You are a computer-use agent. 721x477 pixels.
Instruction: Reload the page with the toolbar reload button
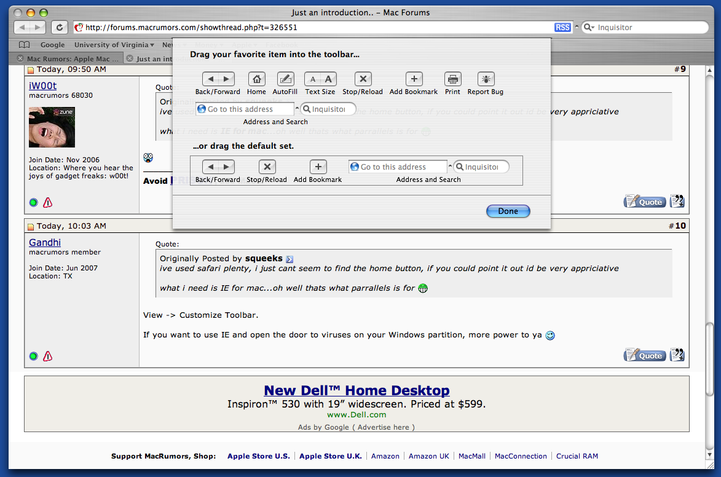60,28
